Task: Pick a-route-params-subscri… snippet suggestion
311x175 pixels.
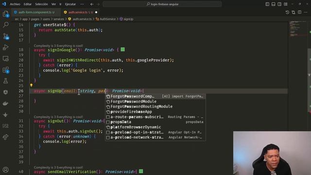Action: [155, 117]
